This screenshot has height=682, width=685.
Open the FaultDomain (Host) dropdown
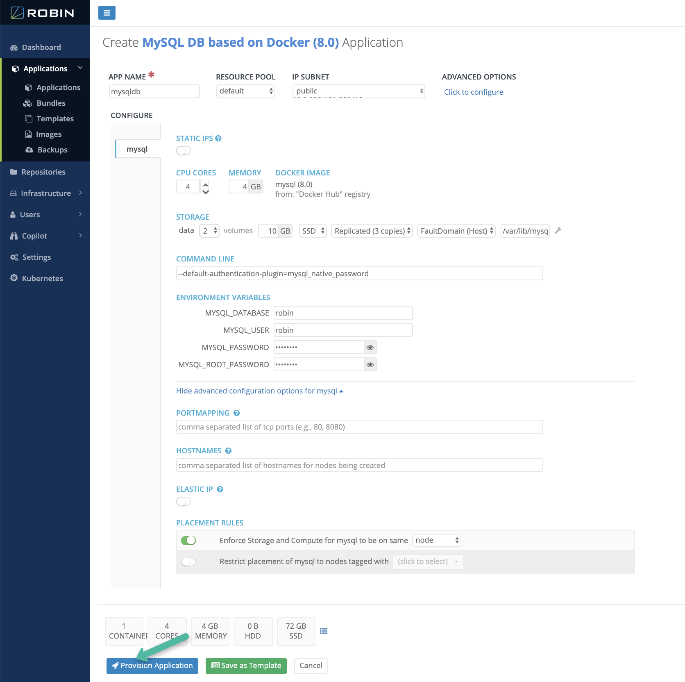[x=456, y=231]
